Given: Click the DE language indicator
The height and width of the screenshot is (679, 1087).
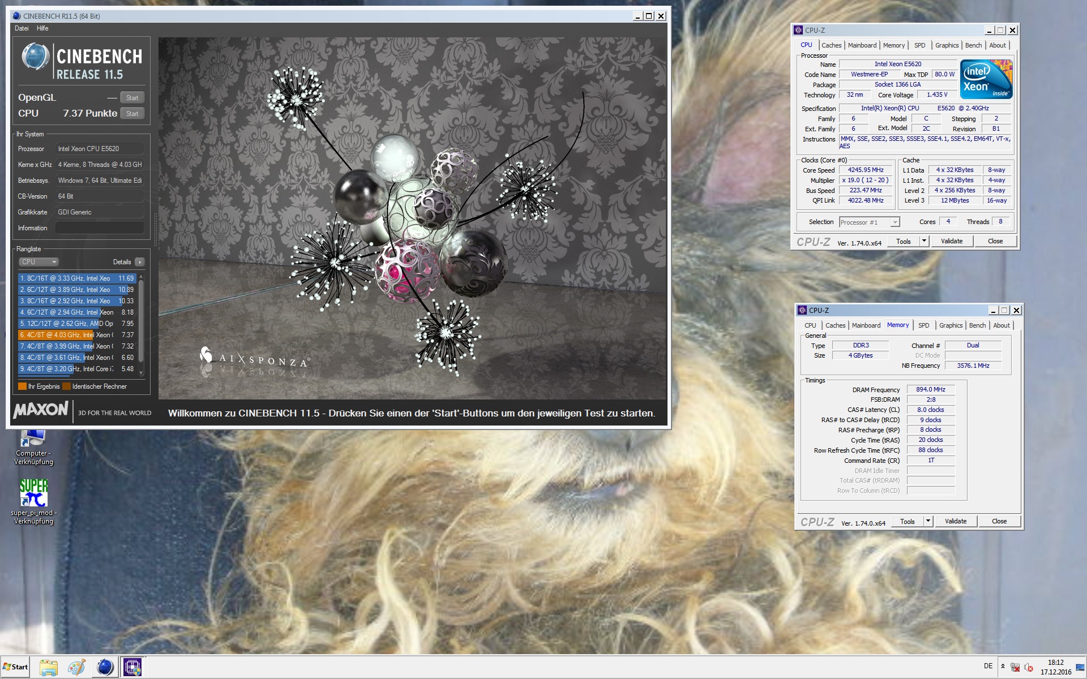Looking at the screenshot, I should tap(988, 666).
